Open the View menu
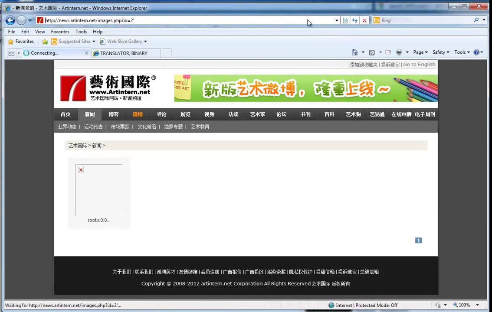The width and height of the screenshot is (492, 312). click(x=40, y=32)
